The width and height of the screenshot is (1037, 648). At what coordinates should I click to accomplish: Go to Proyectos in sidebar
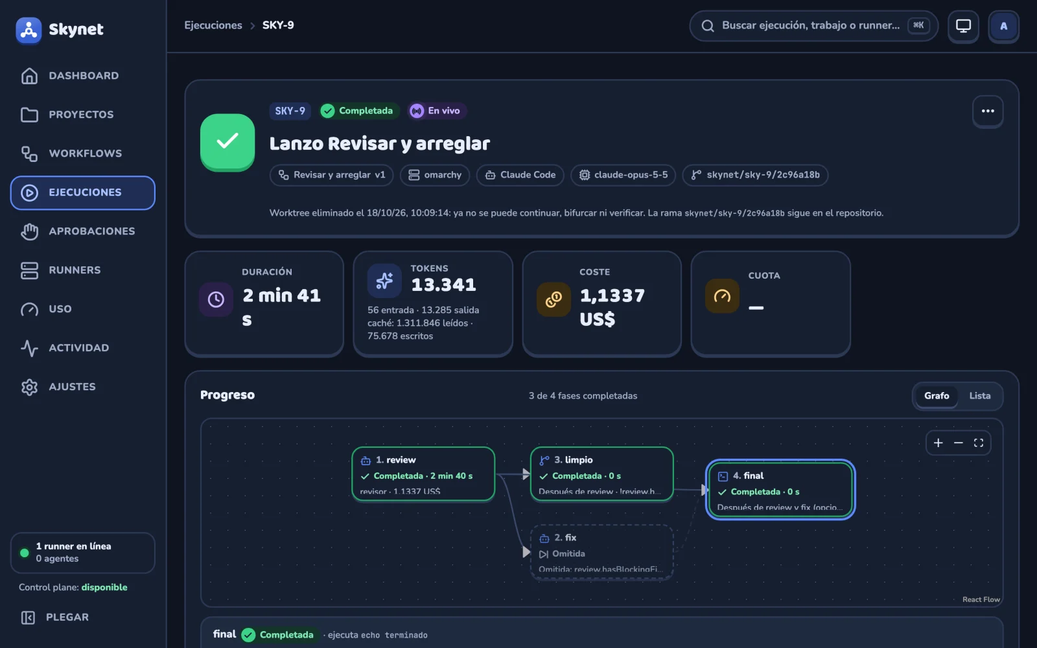pos(82,115)
